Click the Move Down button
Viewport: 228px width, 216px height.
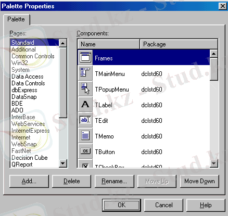coord(199,181)
